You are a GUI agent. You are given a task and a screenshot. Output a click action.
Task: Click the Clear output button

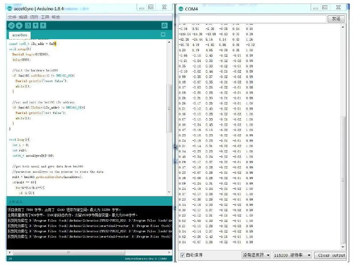coord(331,255)
